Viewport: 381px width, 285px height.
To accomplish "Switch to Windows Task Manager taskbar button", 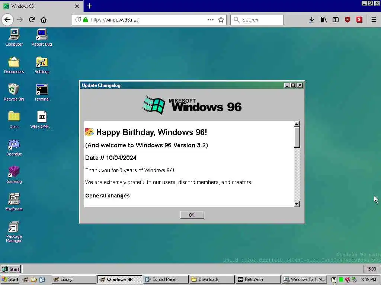I will pos(304,279).
